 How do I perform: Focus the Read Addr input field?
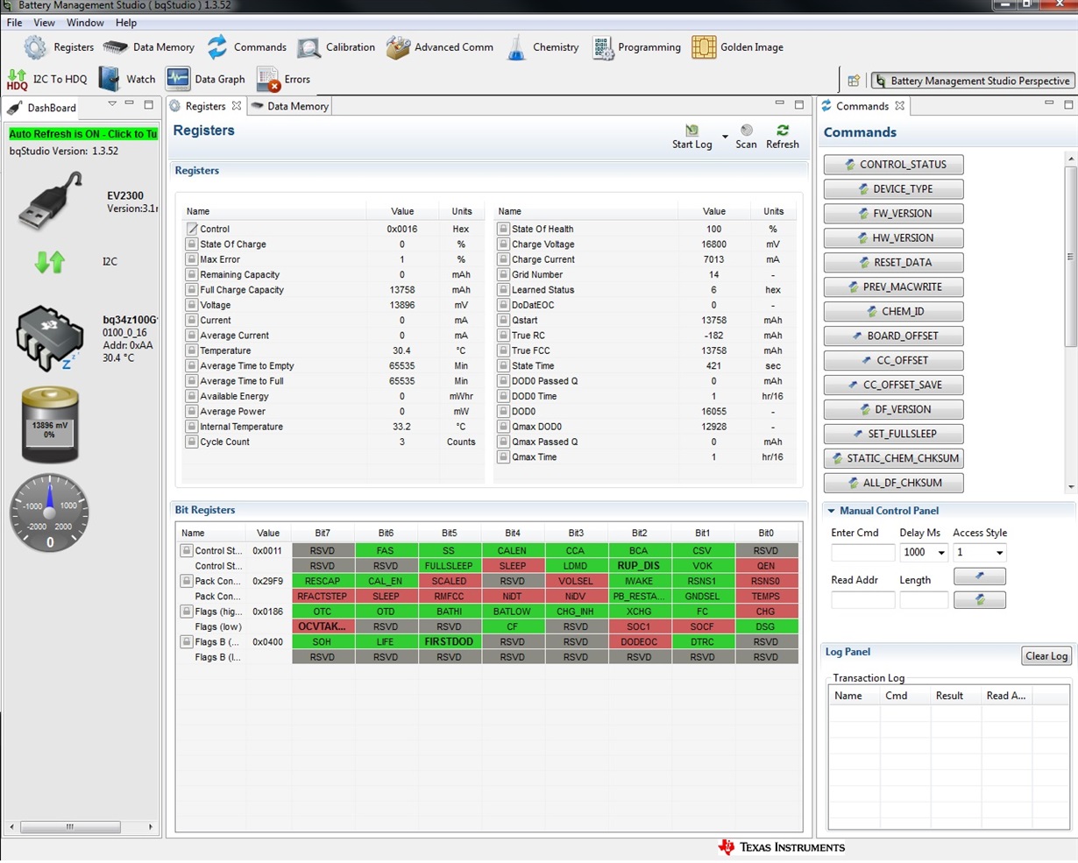[x=862, y=600]
